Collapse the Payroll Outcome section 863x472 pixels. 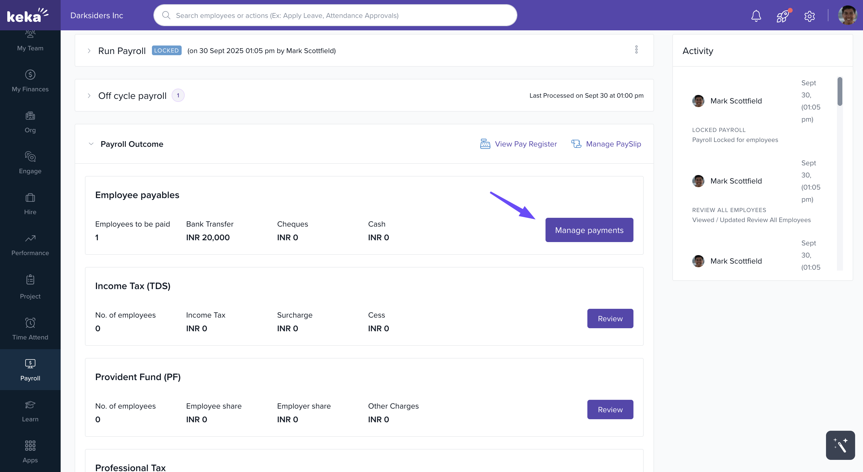[91, 144]
